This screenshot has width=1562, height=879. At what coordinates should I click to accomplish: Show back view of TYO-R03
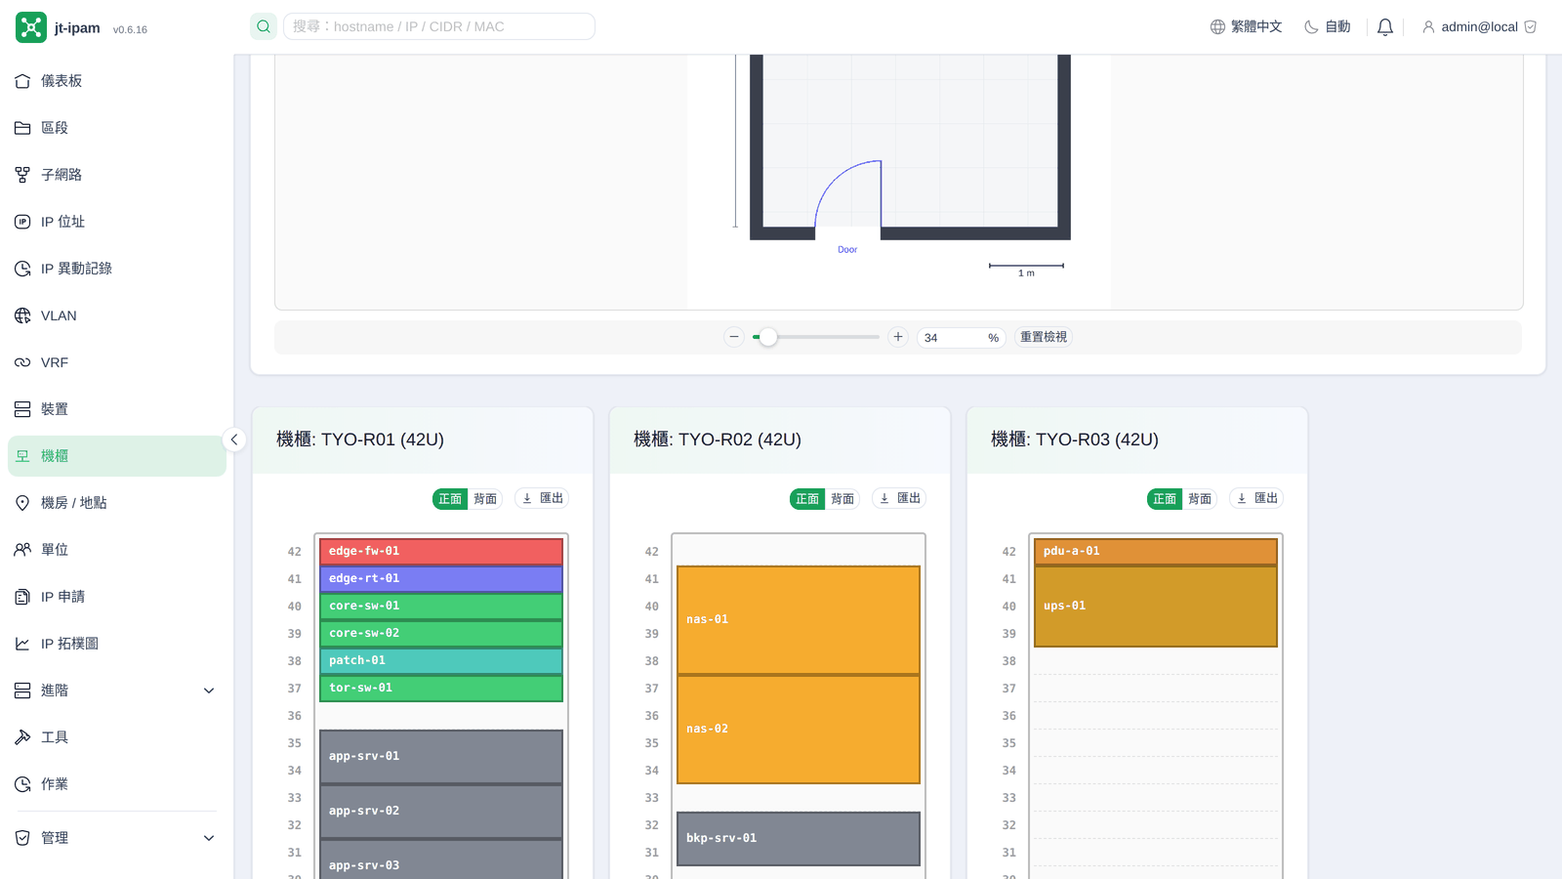pyautogui.click(x=1200, y=499)
